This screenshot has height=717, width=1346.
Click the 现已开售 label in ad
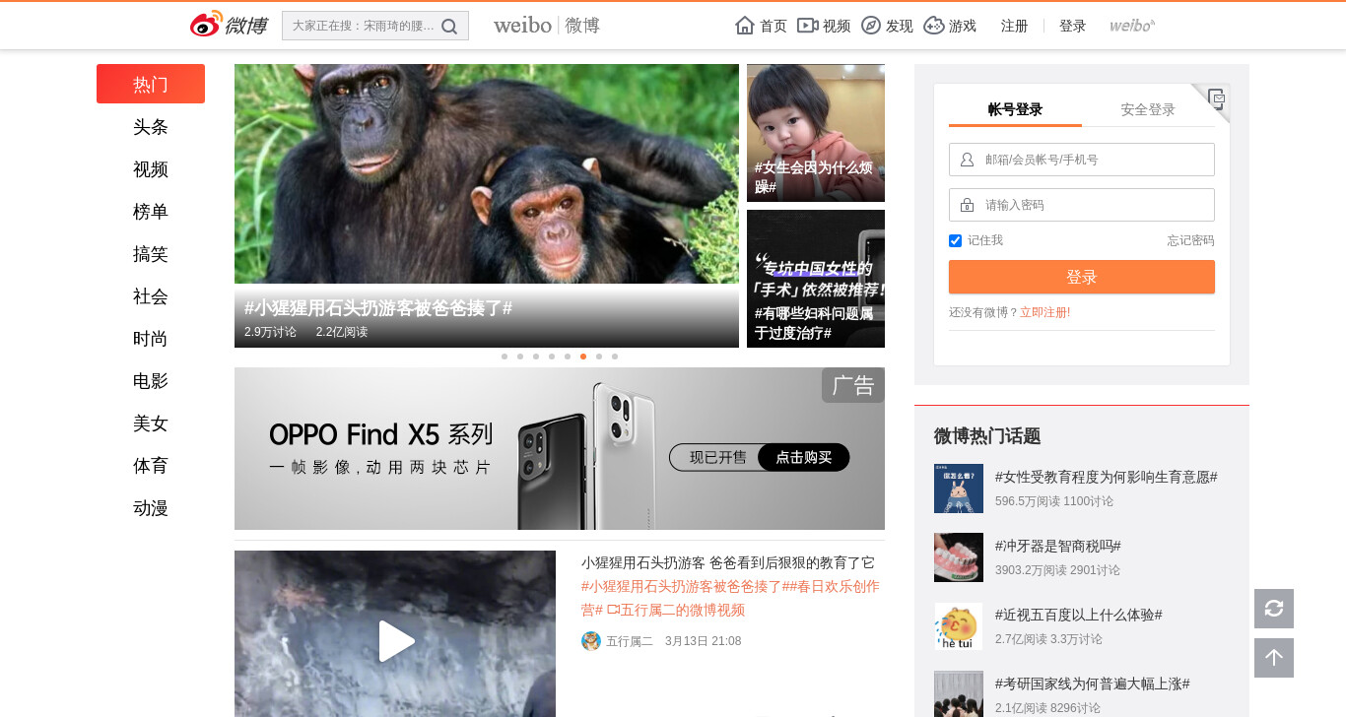point(717,457)
